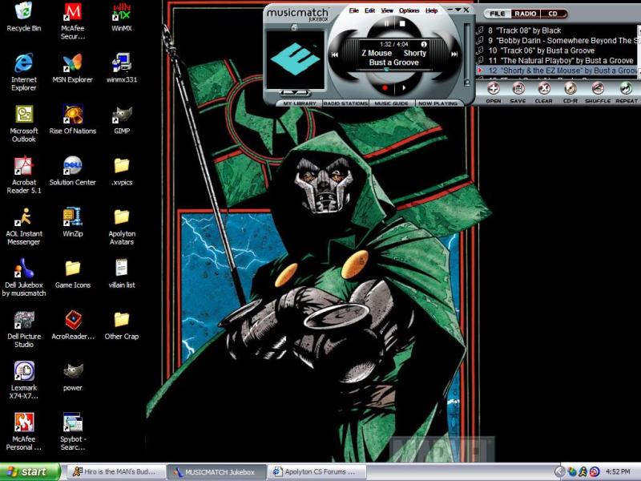
Task: Select "The Natural Playboy" in playlist
Action: click(x=561, y=60)
